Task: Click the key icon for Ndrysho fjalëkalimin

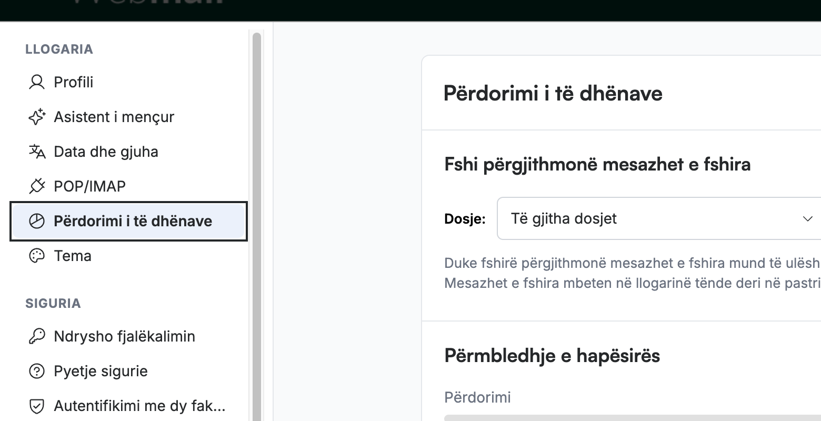Action: pyautogui.click(x=36, y=336)
